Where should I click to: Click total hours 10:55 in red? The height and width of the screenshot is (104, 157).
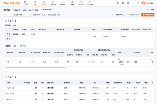pos(115,94)
